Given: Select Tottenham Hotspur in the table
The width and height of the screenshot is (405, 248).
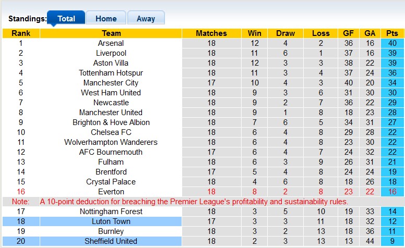Looking at the screenshot, I should point(111,73).
